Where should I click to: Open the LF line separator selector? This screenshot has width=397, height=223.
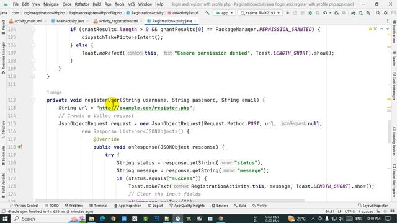tap(339, 212)
